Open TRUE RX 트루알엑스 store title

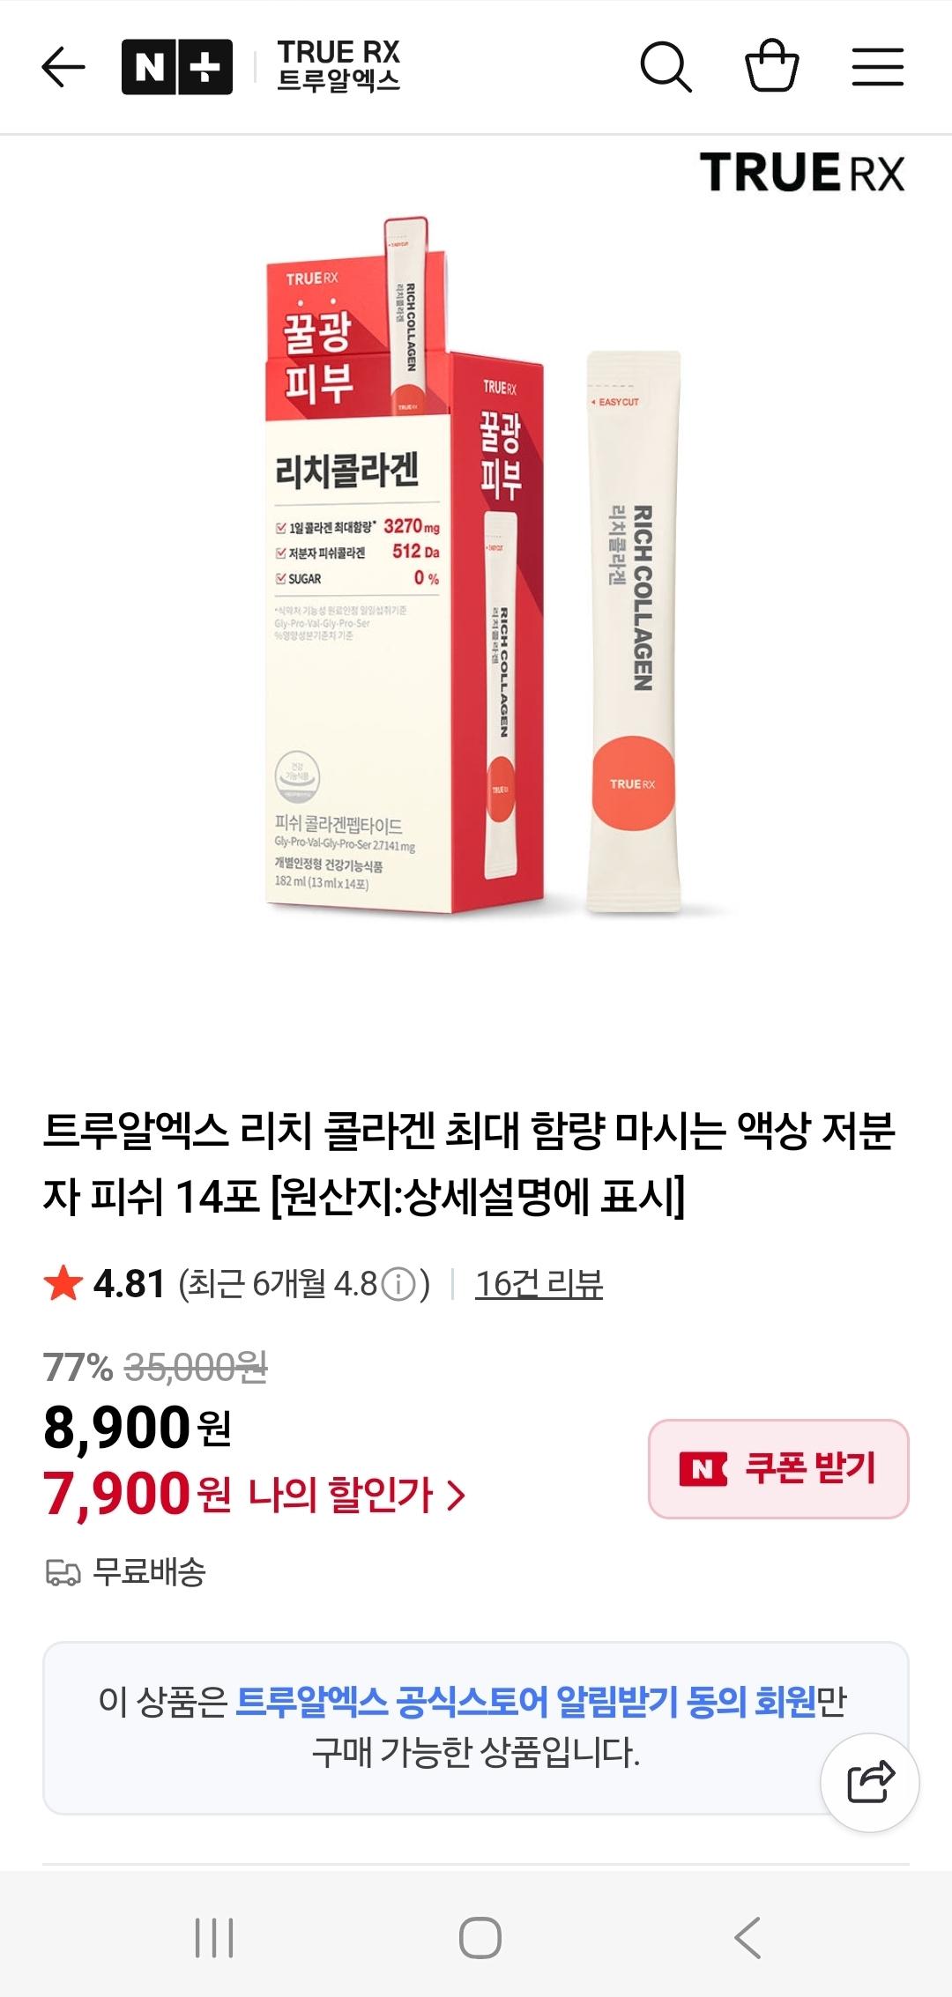coord(338,66)
